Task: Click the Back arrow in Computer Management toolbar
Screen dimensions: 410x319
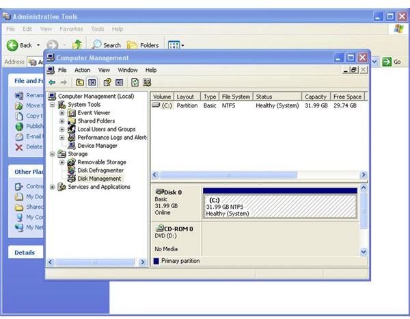Action: coord(52,83)
